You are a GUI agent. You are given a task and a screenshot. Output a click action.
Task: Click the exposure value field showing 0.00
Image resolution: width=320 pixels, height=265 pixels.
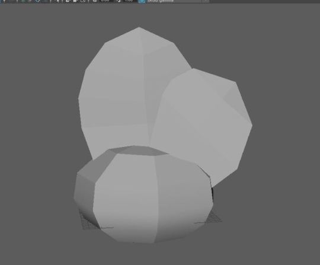click(x=105, y=1)
